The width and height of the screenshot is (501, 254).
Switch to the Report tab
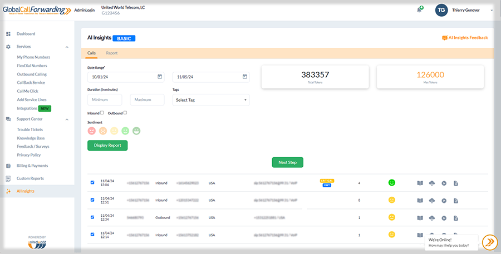click(x=112, y=53)
